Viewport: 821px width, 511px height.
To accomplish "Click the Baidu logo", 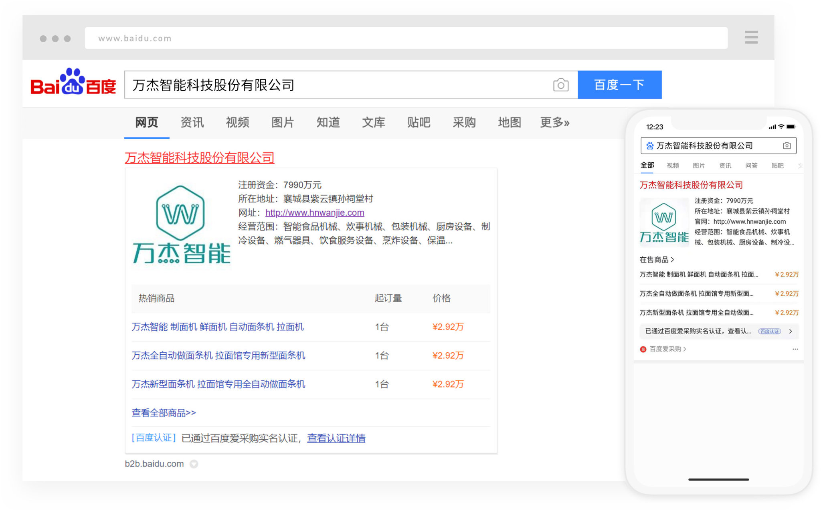I will 73,83.
